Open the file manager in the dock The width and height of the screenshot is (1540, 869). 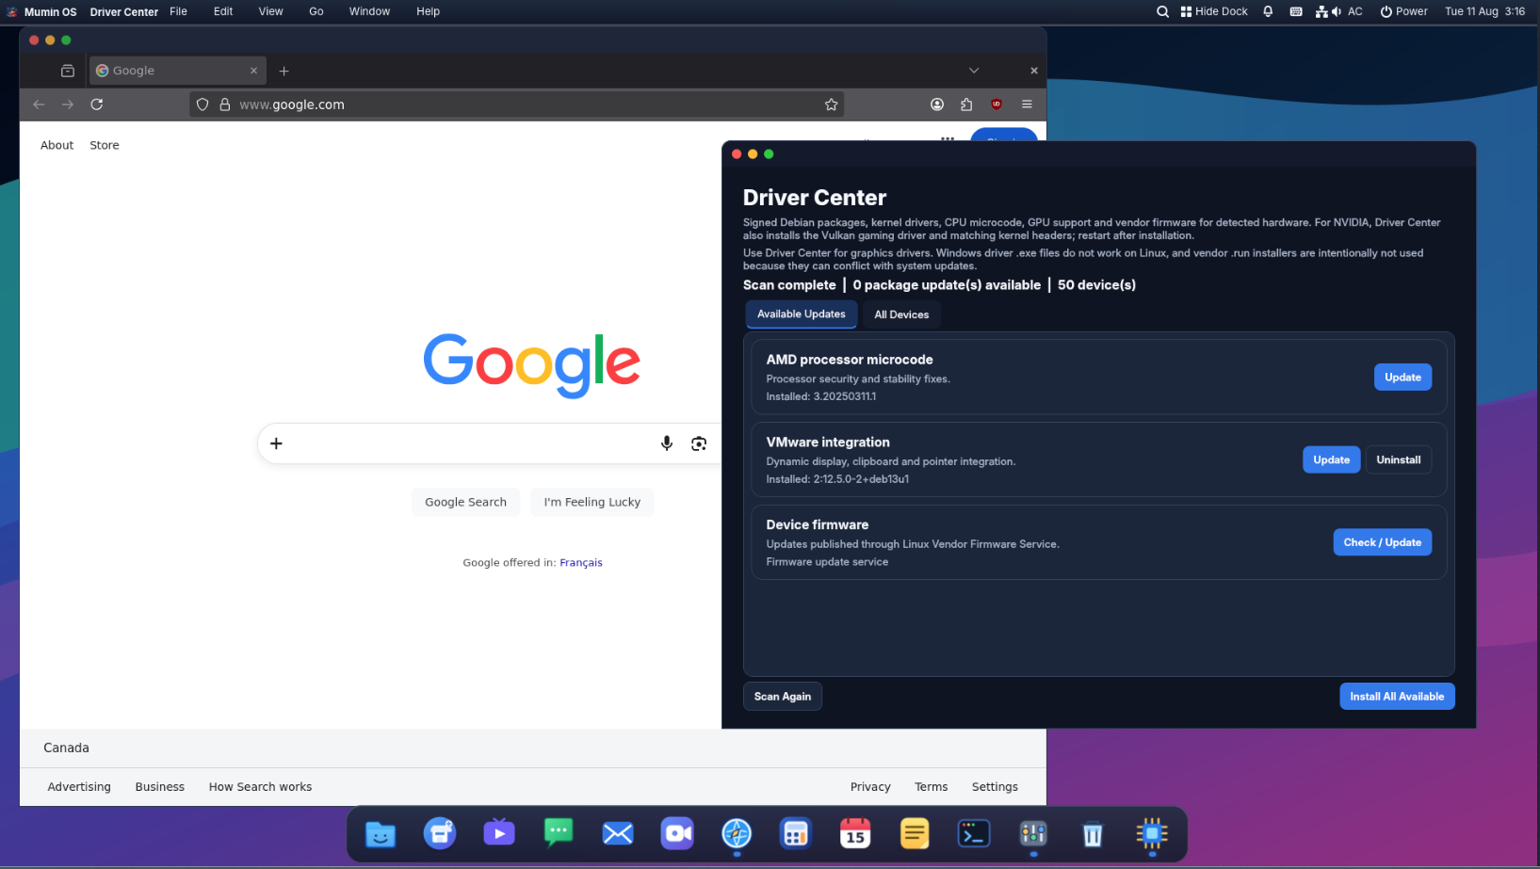(x=381, y=834)
